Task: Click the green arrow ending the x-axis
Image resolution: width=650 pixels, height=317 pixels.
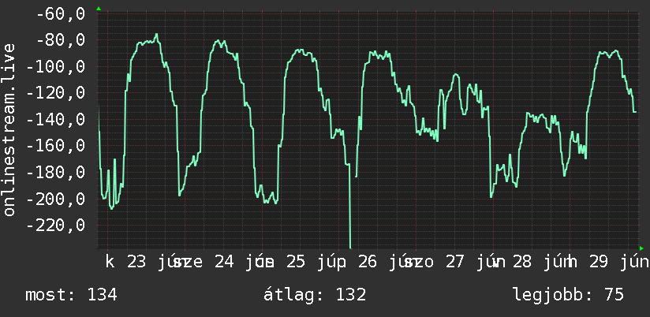Action: (x=641, y=248)
